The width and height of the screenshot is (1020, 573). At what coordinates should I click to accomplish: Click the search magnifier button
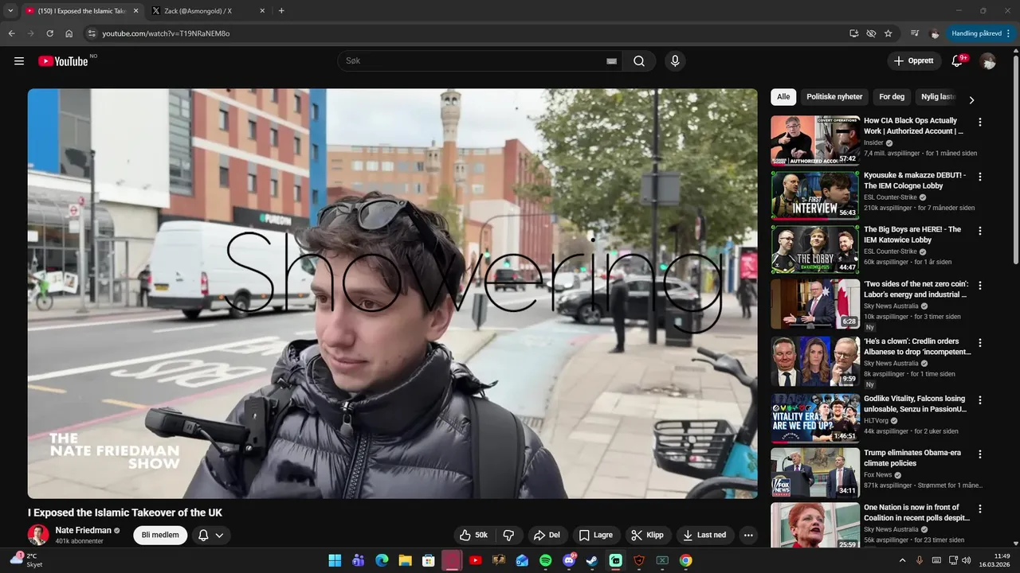[x=639, y=61]
